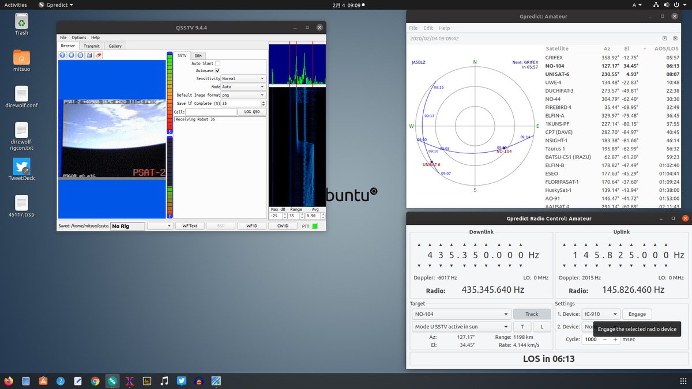The height and width of the screenshot is (389, 692).
Task: Open the IC-910 device dropdown
Action: point(600,314)
